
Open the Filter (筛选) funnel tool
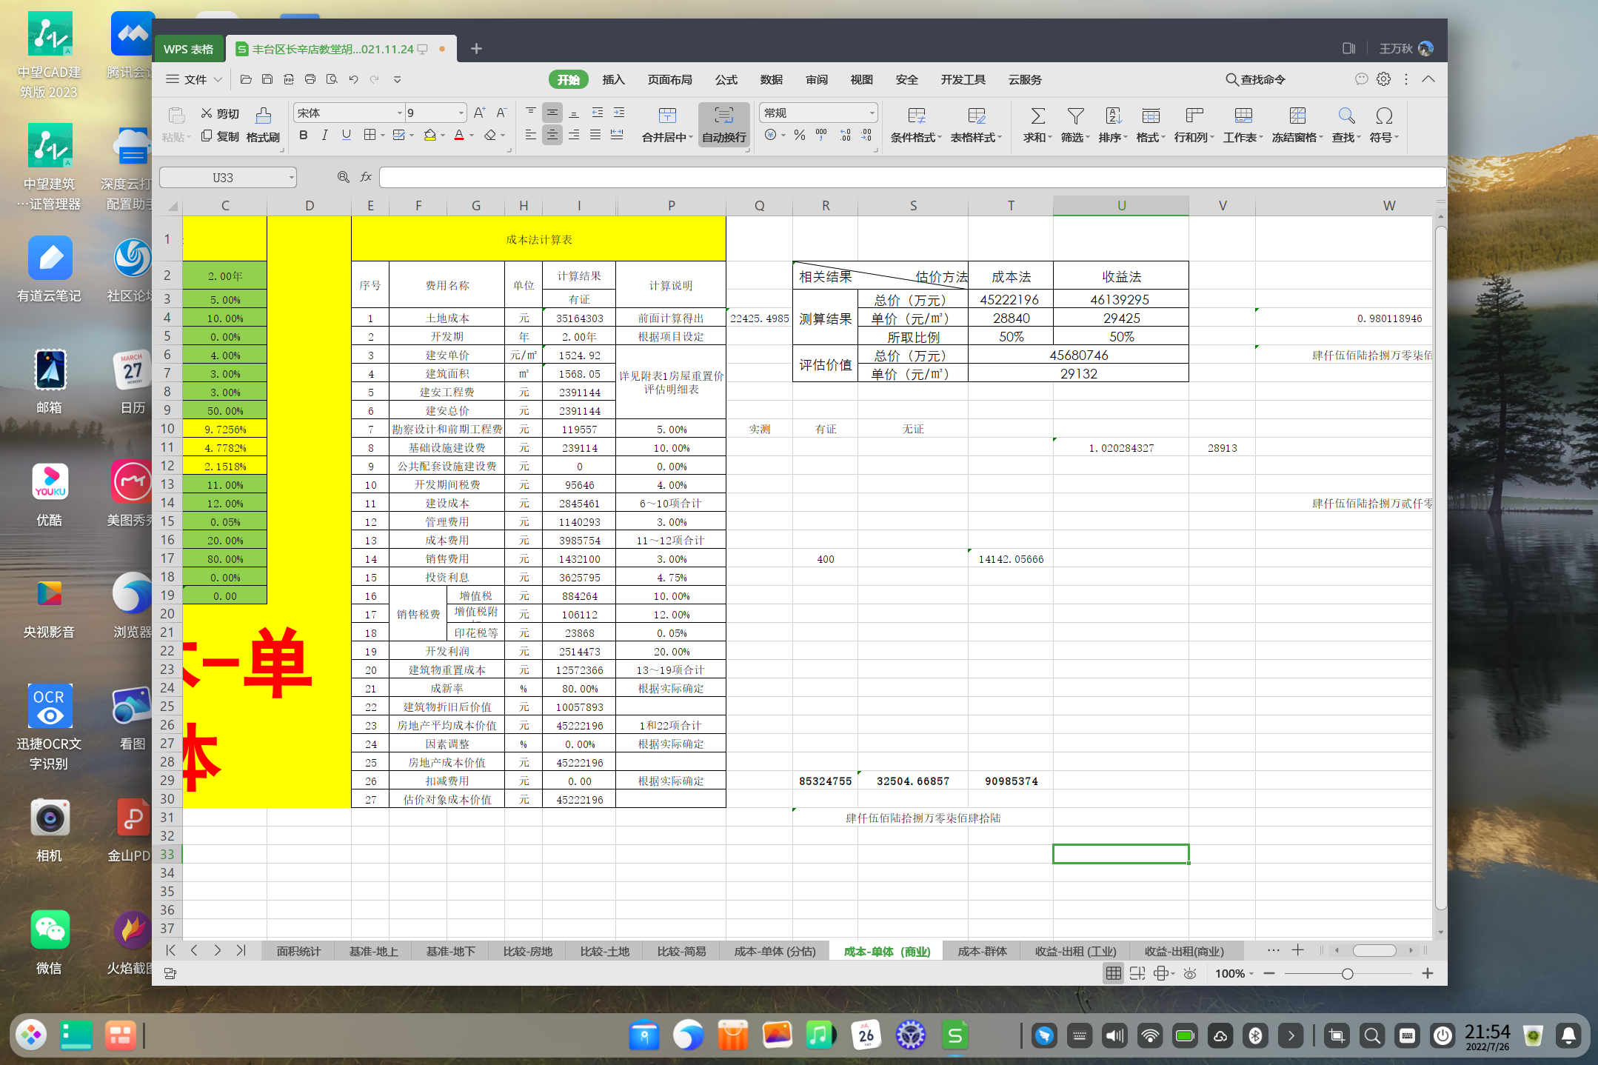click(1075, 116)
